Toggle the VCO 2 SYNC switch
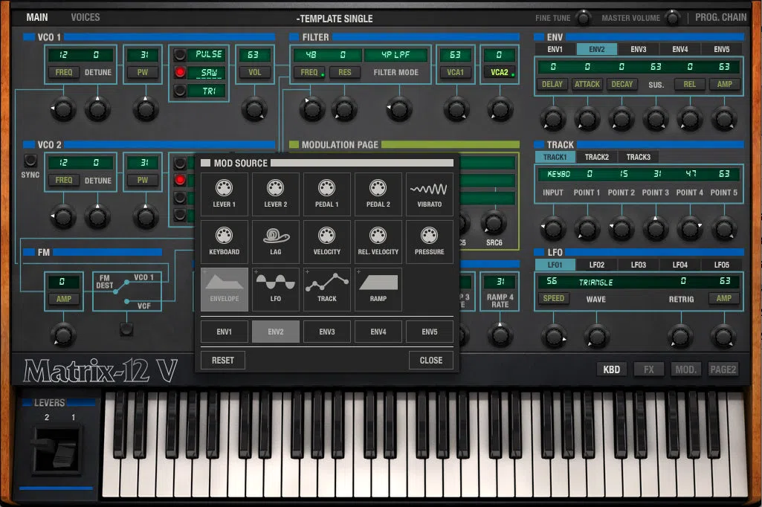Image resolution: width=762 pixels, height=507 pixels. pyautogui.click(x=30, y=160)
